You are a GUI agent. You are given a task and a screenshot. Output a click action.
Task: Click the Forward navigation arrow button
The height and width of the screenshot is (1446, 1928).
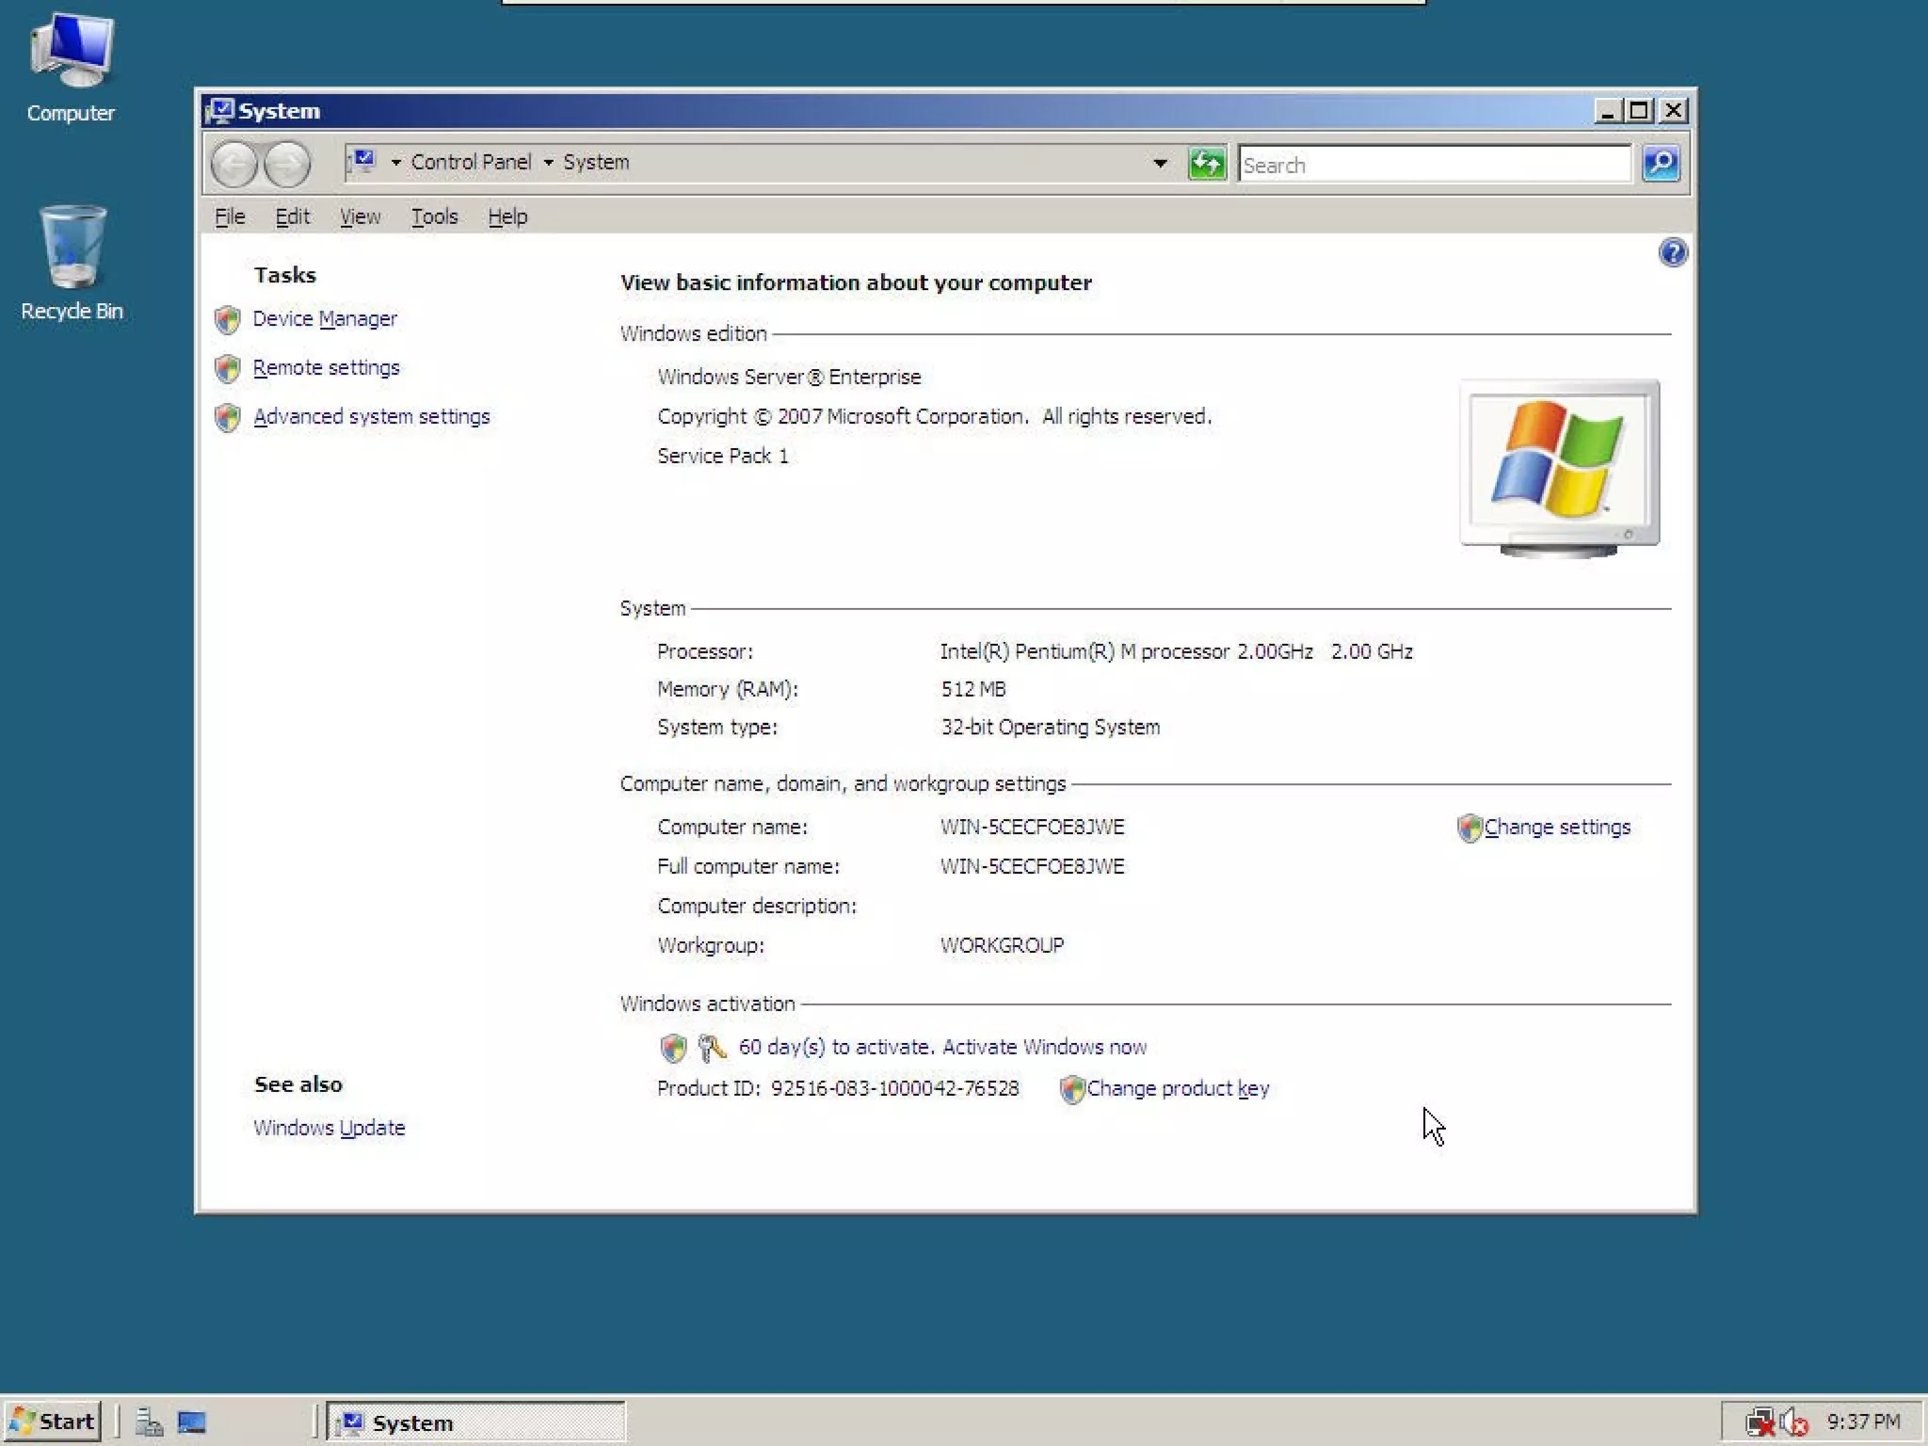[x=287, y=165]
